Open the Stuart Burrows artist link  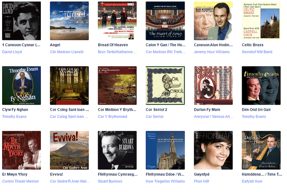tap(110, 181)
